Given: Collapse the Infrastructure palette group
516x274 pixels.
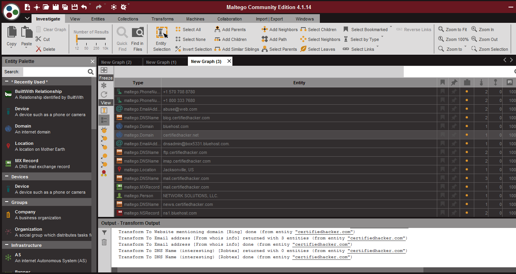Looking at the screenshot, I should [7, 245].
